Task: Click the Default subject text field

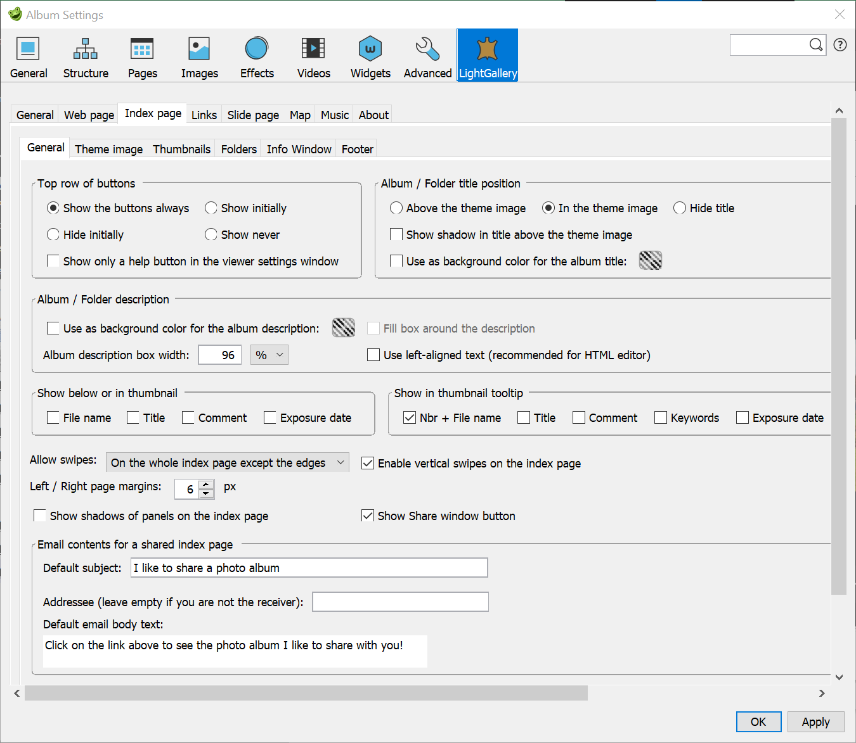Action: 309,568
